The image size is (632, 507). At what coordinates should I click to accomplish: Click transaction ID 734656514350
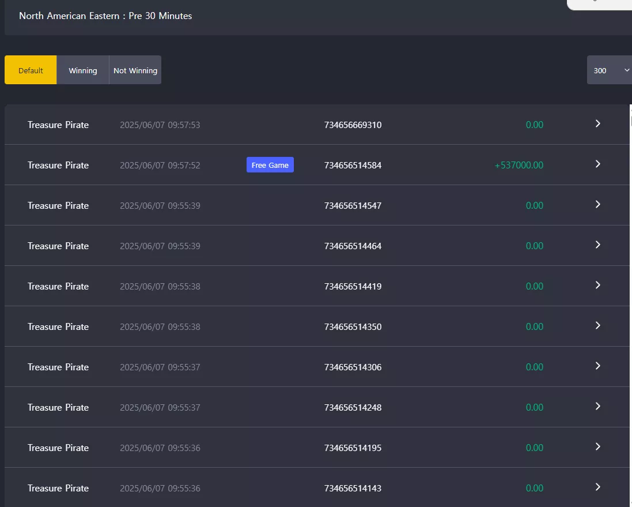click(353, 326)
